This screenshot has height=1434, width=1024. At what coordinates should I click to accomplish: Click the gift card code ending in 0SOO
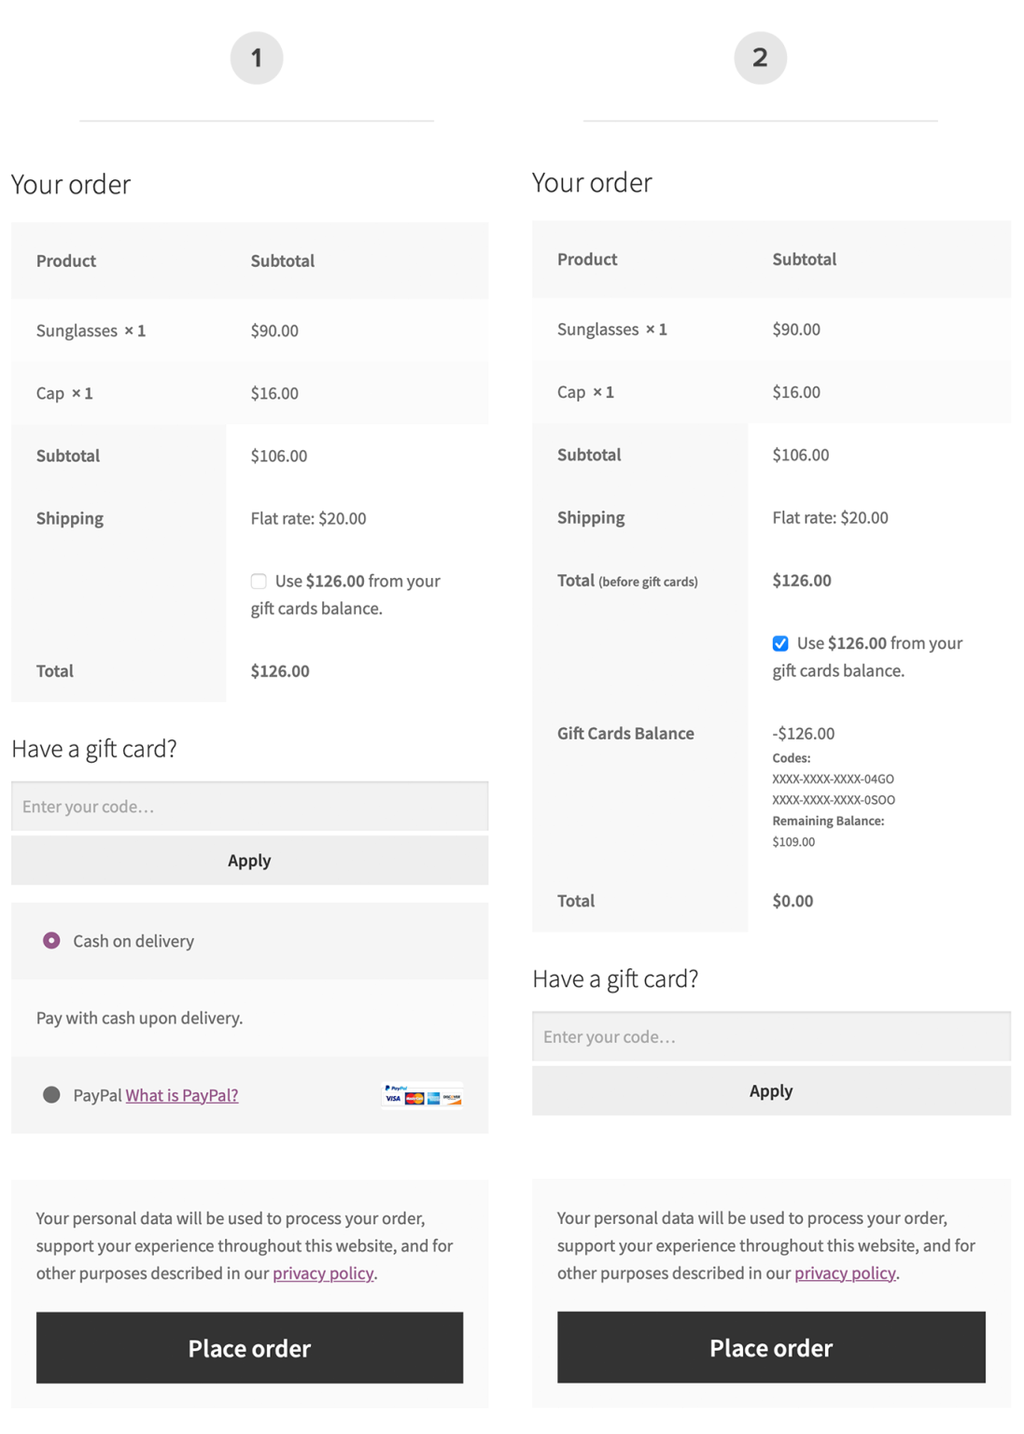(x=834, y=800)
